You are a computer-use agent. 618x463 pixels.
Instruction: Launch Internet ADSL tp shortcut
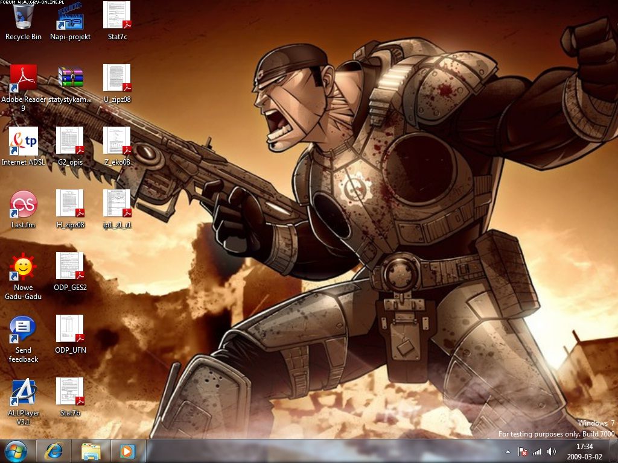pos(24,141)
